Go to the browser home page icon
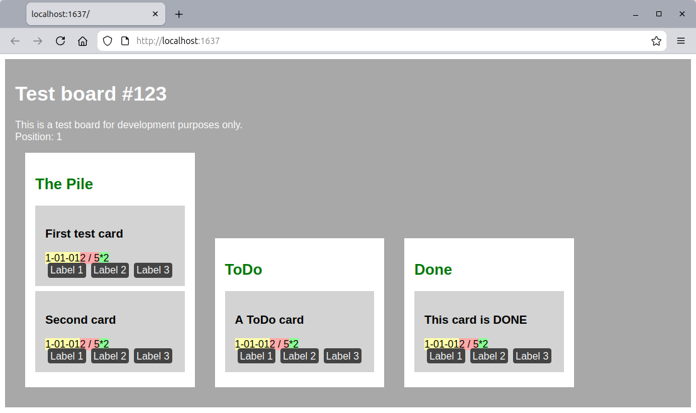The width and height of the screenshot is (696, 413). tap(82, 41)
